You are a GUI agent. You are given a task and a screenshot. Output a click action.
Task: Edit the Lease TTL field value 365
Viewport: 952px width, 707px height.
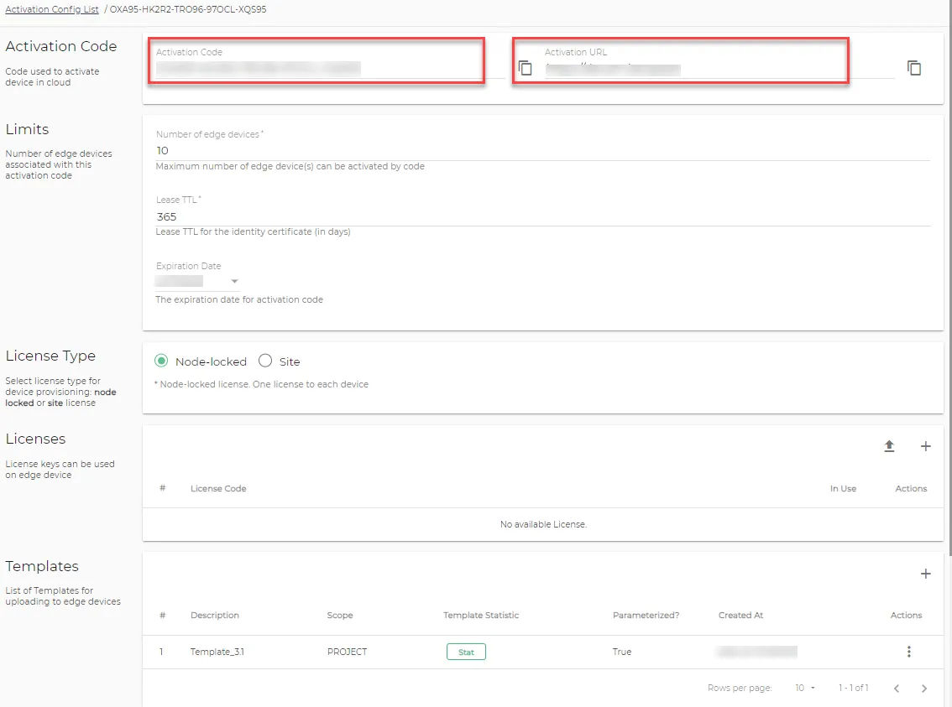click(543, 216)
